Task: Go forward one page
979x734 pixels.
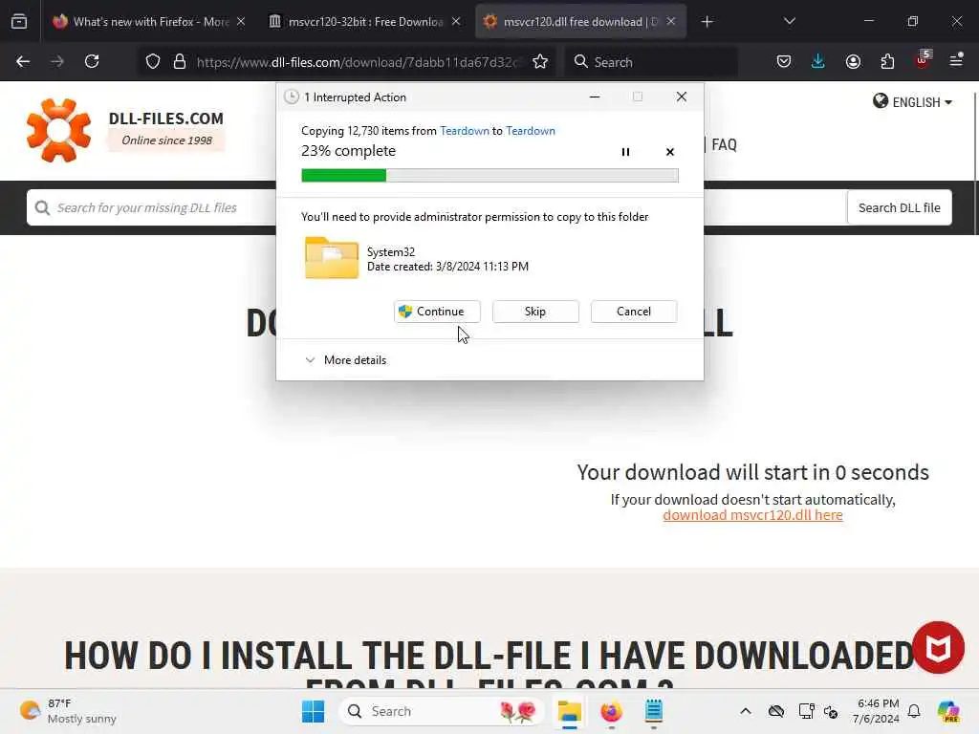Action: (x=57, y=61)
